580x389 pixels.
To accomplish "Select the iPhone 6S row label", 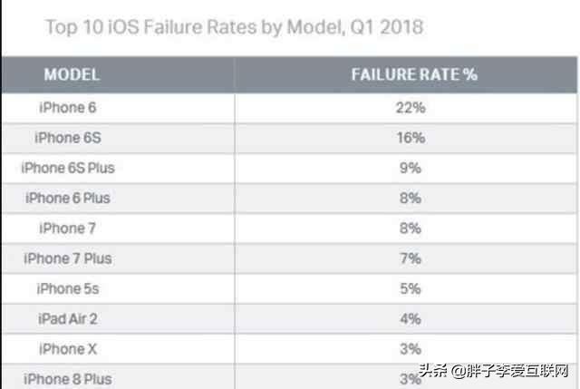I will 67,138.
